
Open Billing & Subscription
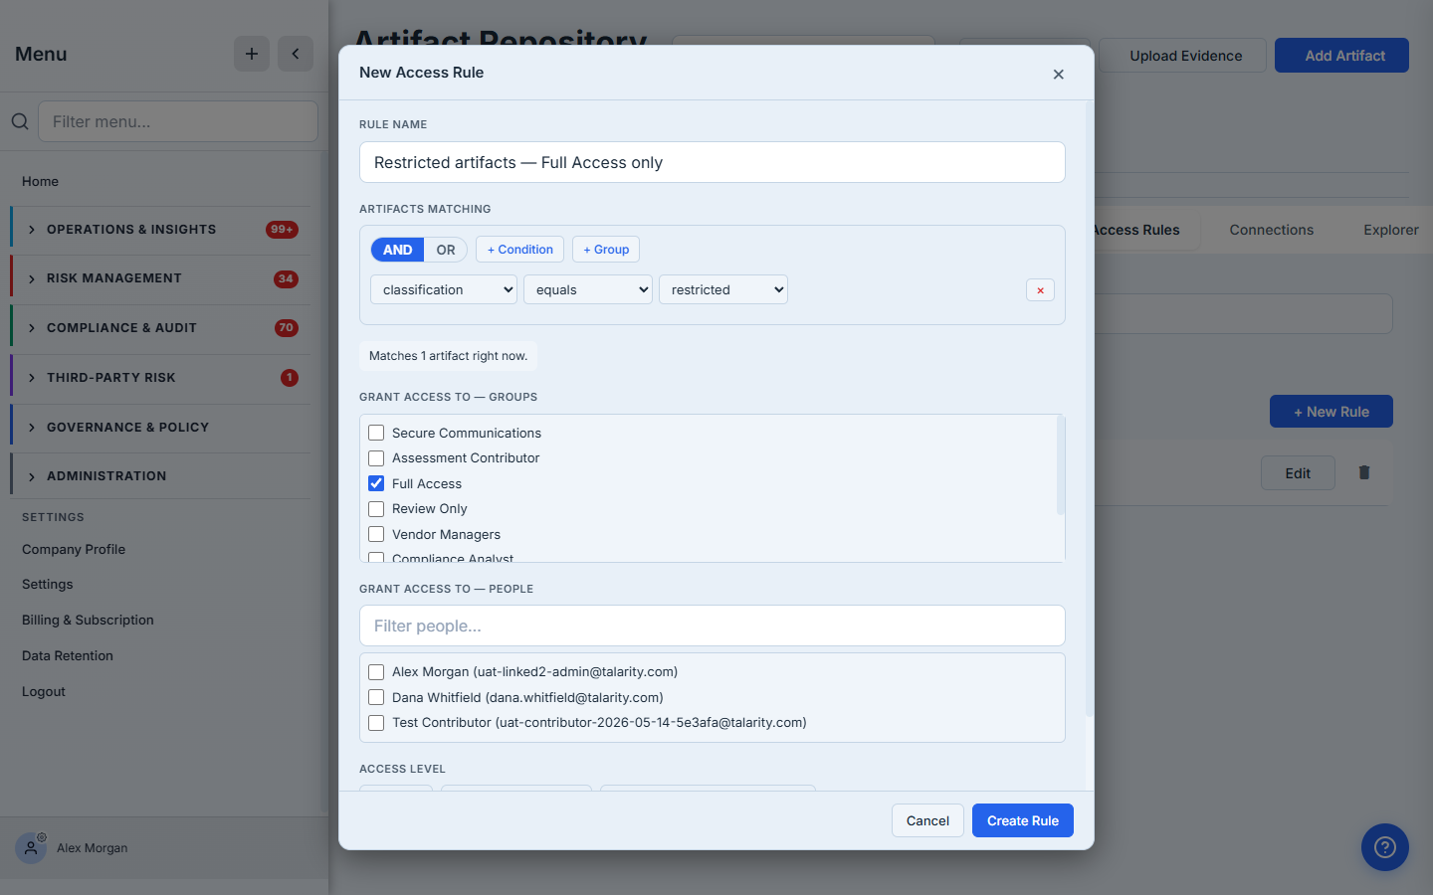[88, 621]
